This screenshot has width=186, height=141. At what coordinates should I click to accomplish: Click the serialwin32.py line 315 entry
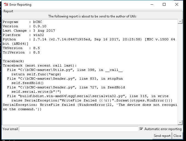pos(88,96)
